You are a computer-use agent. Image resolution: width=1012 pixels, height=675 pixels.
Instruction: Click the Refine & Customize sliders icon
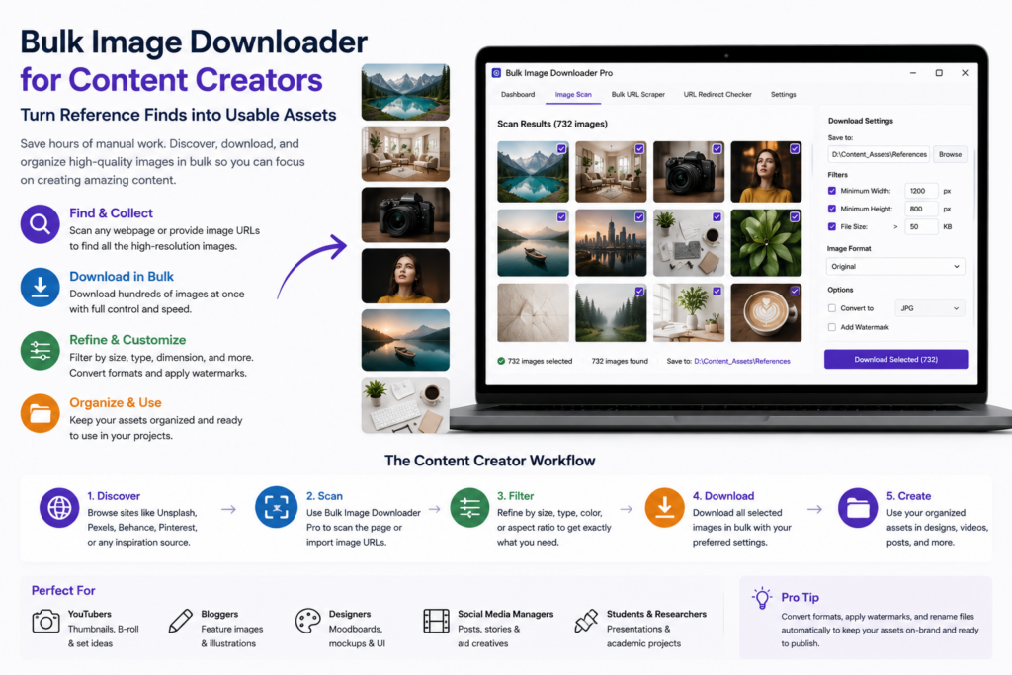click(x=40, y=351)
